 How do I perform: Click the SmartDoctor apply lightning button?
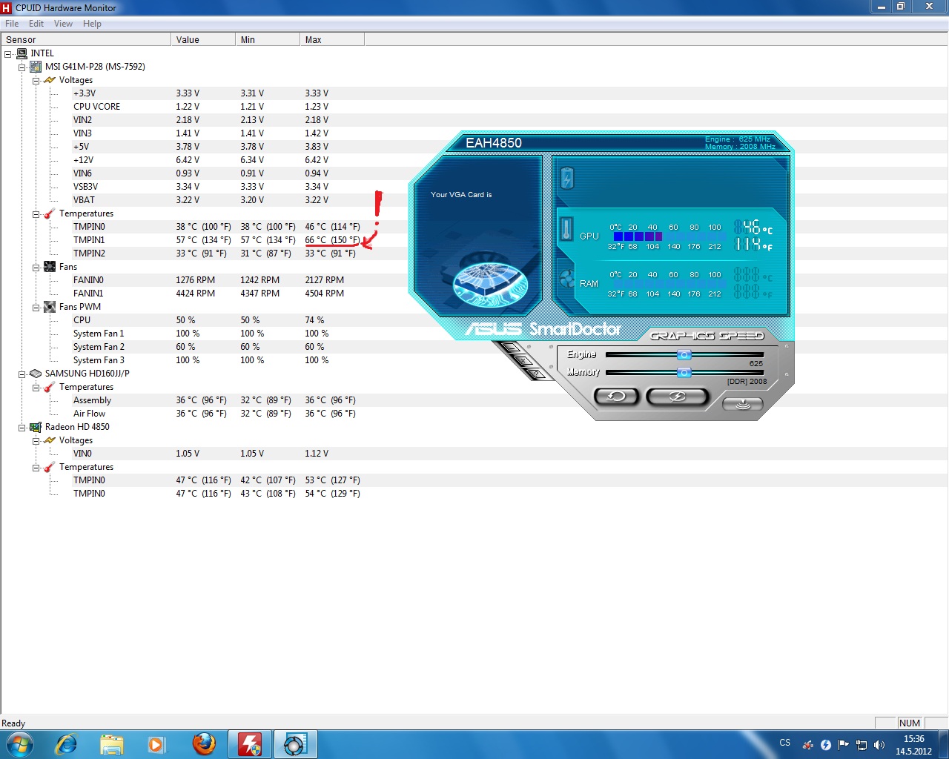tap(678, 397)
